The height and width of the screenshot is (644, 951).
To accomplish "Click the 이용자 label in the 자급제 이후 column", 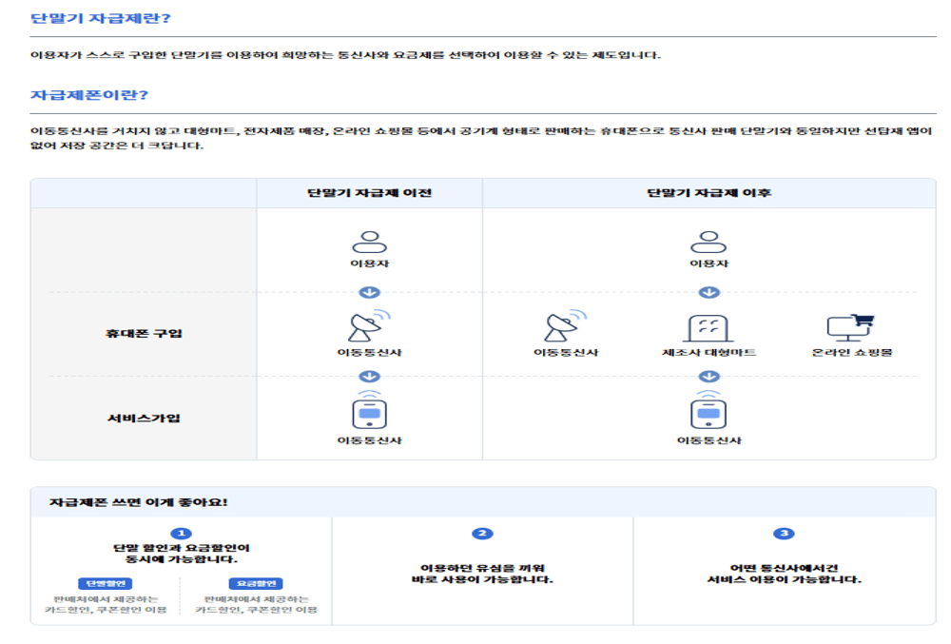I will 709,263.
